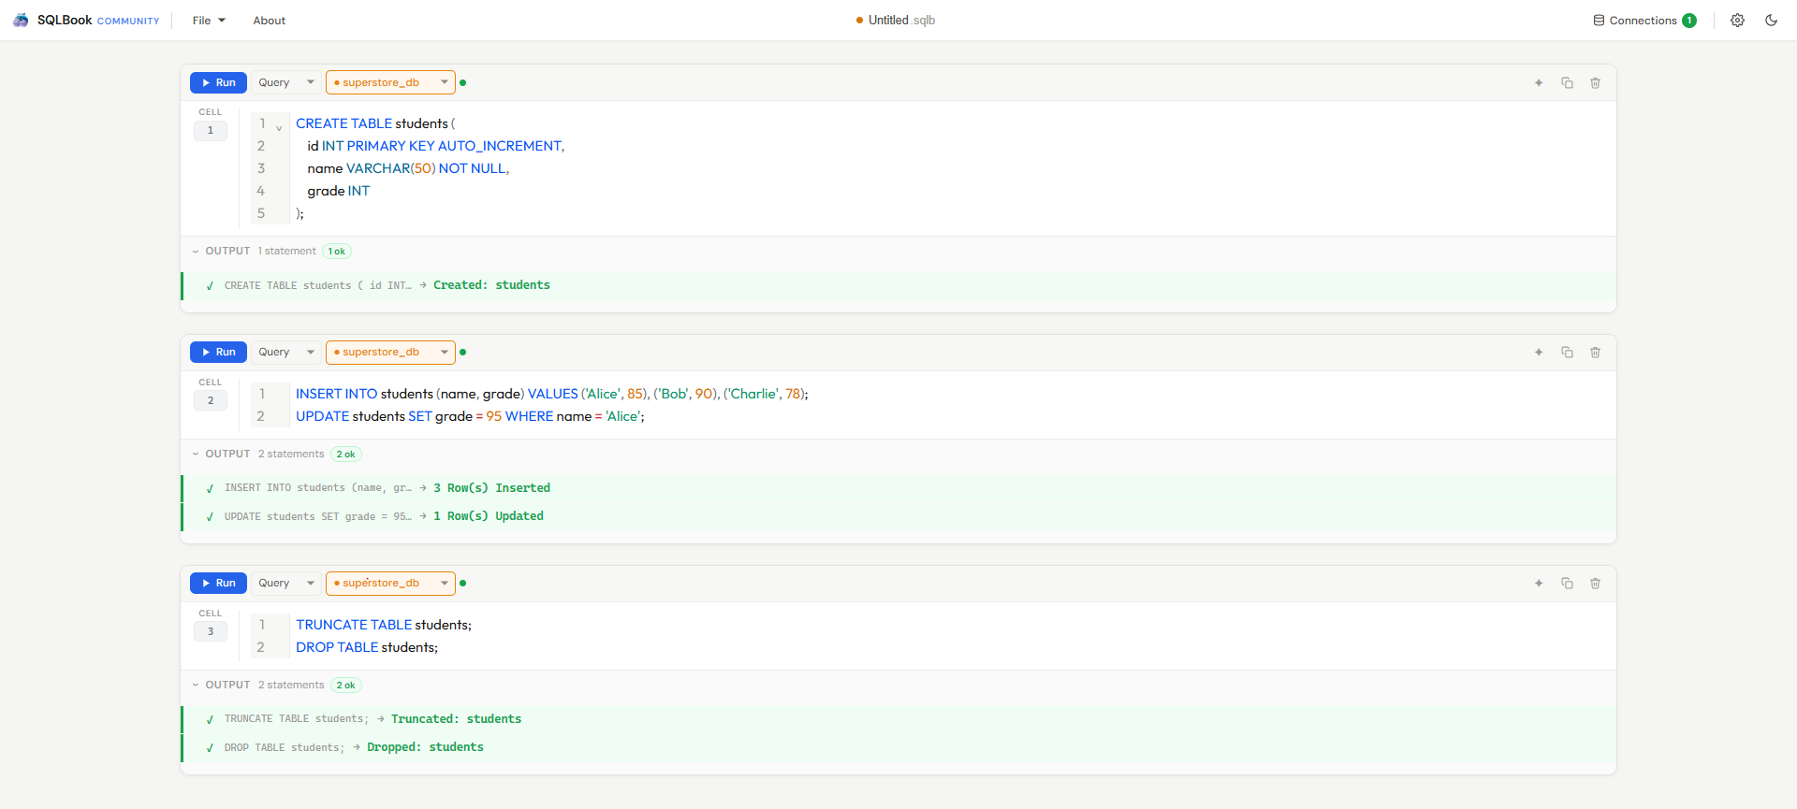Duplicate cell 2 with the copy icon
Image resolution: width=1797 pixels, height=809 pixels.
[x=1567, y=353]
